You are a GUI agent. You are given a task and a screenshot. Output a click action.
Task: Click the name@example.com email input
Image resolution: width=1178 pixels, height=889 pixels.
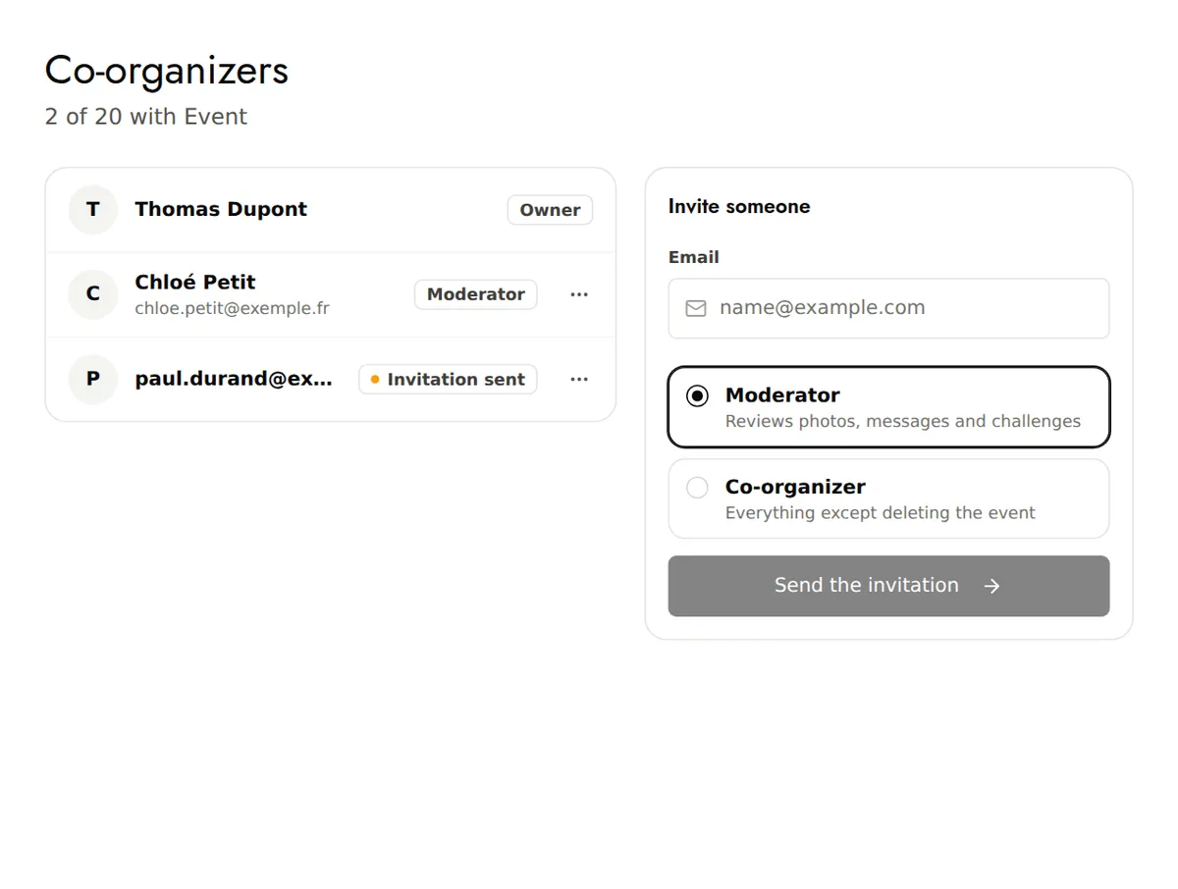point(888,308)
